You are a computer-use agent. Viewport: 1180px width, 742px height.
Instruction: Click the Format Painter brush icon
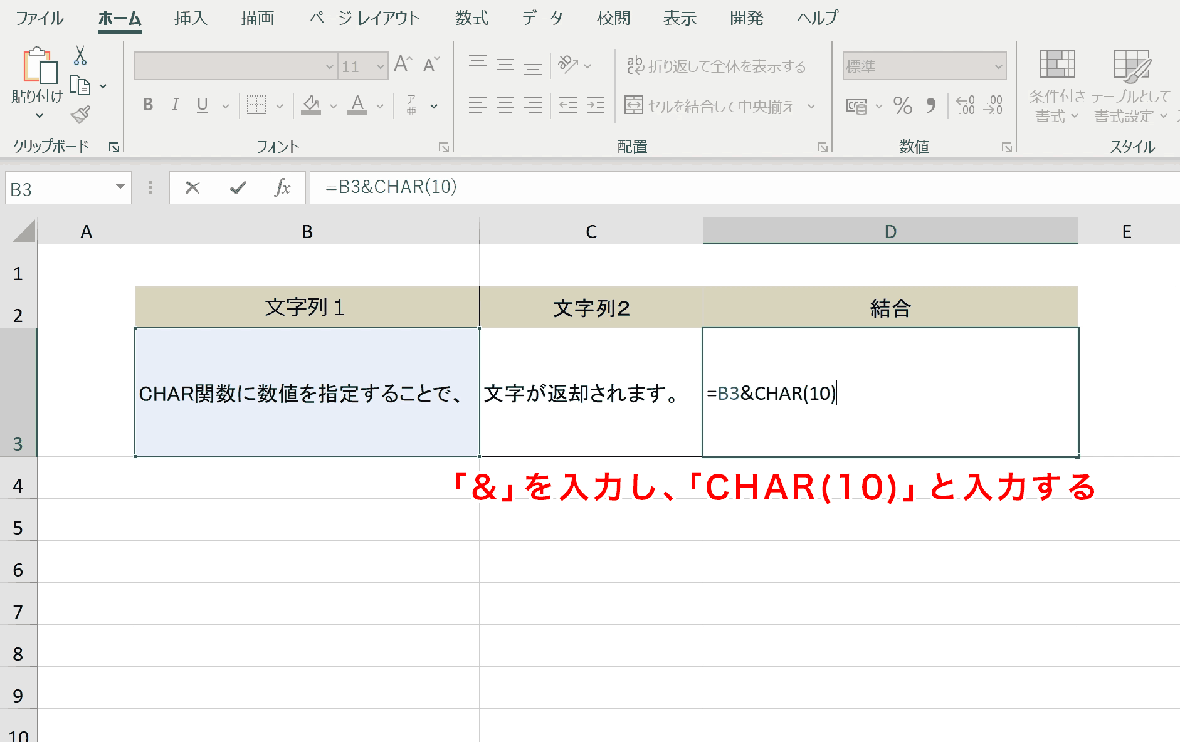(80, 115)
